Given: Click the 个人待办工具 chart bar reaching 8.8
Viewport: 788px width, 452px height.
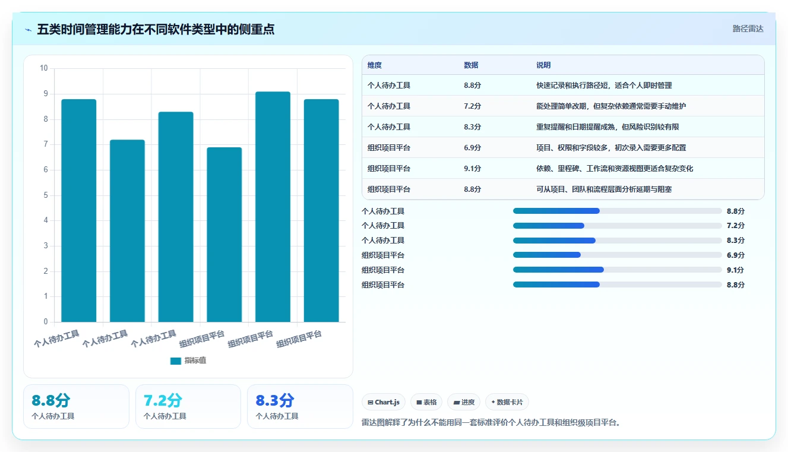Looking at the screenshot, I should click(x=79, y=210).
